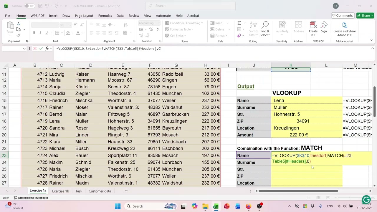Screen dimensions: 377x212
Task: Collapse the ribbon with chevron
Action: pyautogui.click(x=371, y=40)
